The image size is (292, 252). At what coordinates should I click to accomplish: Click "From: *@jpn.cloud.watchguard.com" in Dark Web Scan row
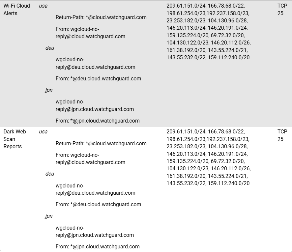pyautogui.click(x=98, y=247)
